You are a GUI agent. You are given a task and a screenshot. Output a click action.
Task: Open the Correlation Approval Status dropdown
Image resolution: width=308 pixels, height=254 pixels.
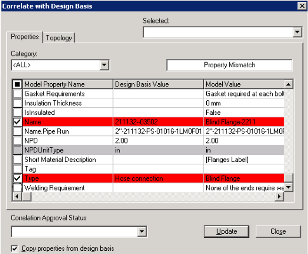(x=142, y=231)
